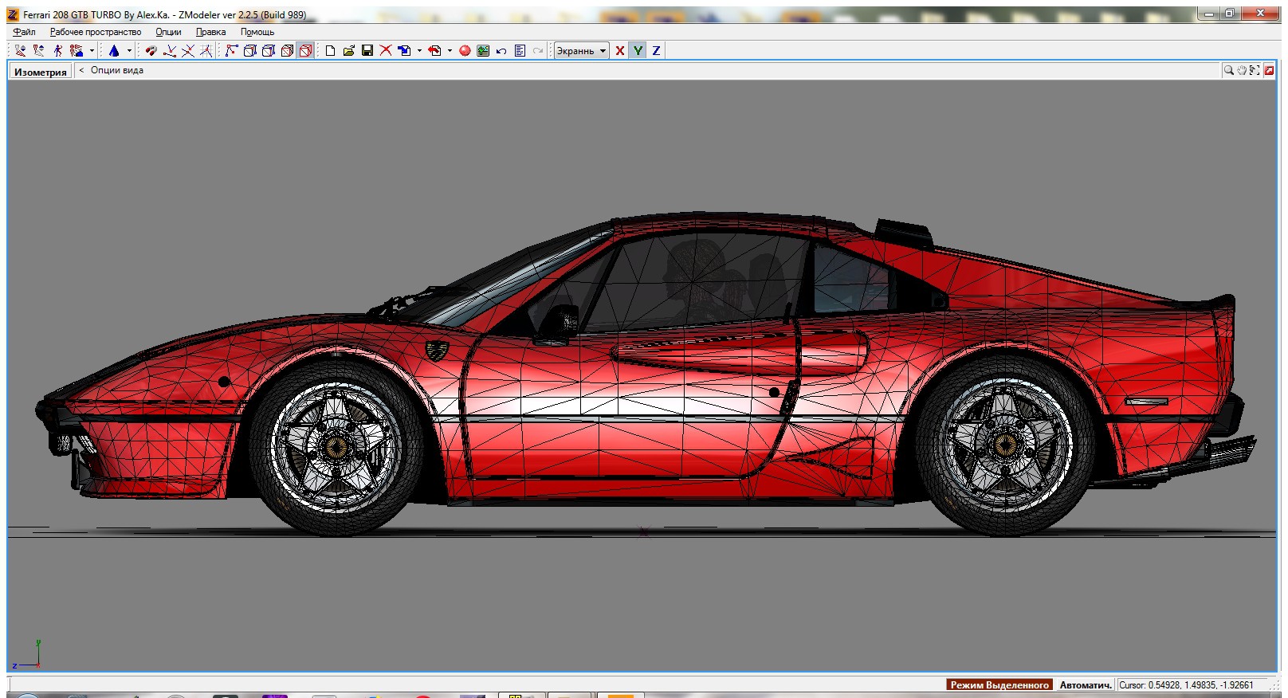Click the first pencil-with-arrows toolbar icon
This screenshot has width=1288, height=698.
point(20,51)
